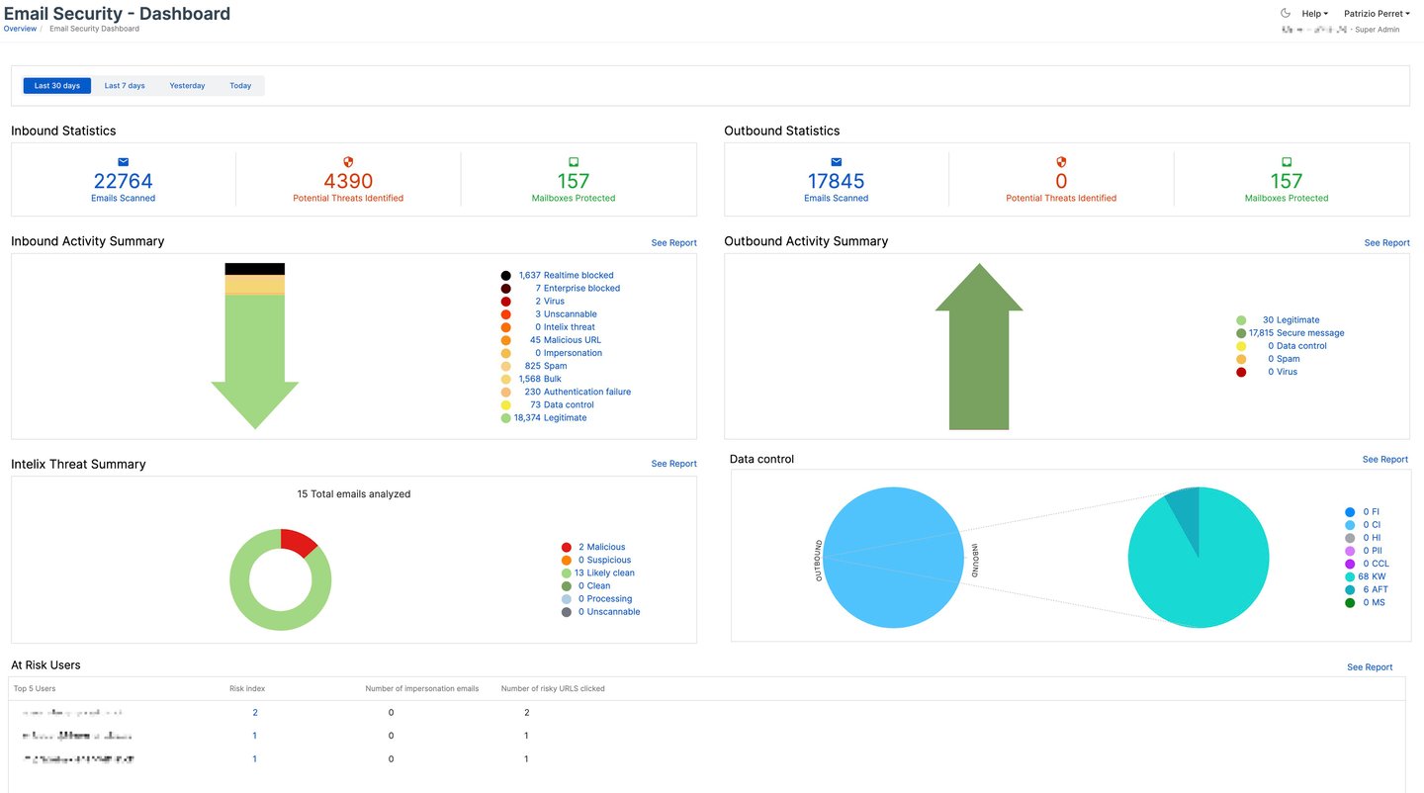Click the 1,568 Bulk entry

click(539, 379)
